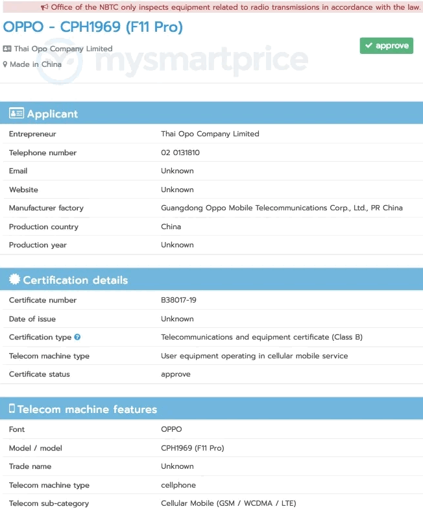The height and width of the screenshot is (511, 423).
Task: Click the Manufacturer factory label
Action: (x=46, y=208)
